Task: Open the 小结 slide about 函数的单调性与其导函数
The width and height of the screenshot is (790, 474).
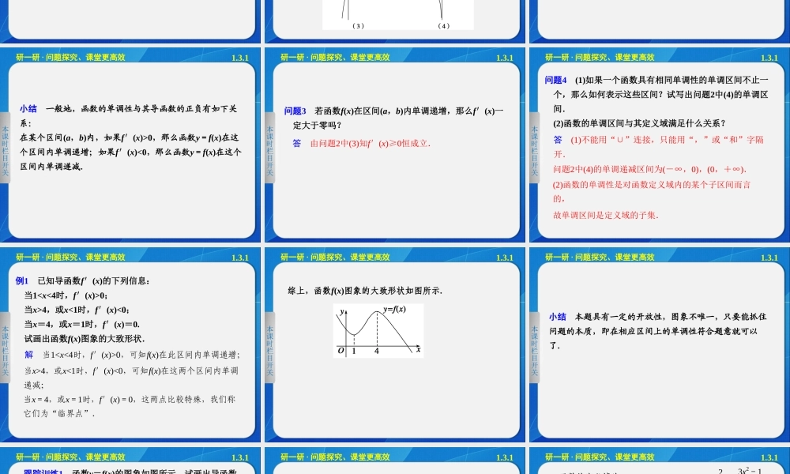Action: [130, 145]
